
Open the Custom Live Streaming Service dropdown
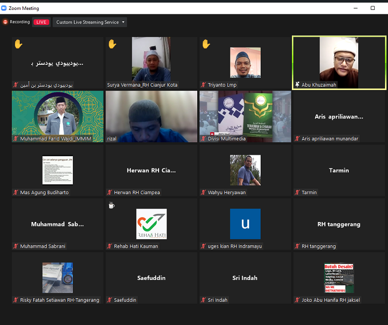click(x=90, y=22)
